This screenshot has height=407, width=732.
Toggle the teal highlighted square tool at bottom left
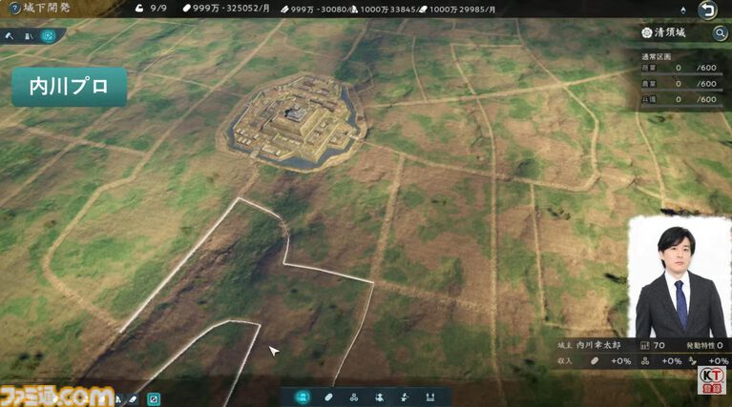click(154, 399)
